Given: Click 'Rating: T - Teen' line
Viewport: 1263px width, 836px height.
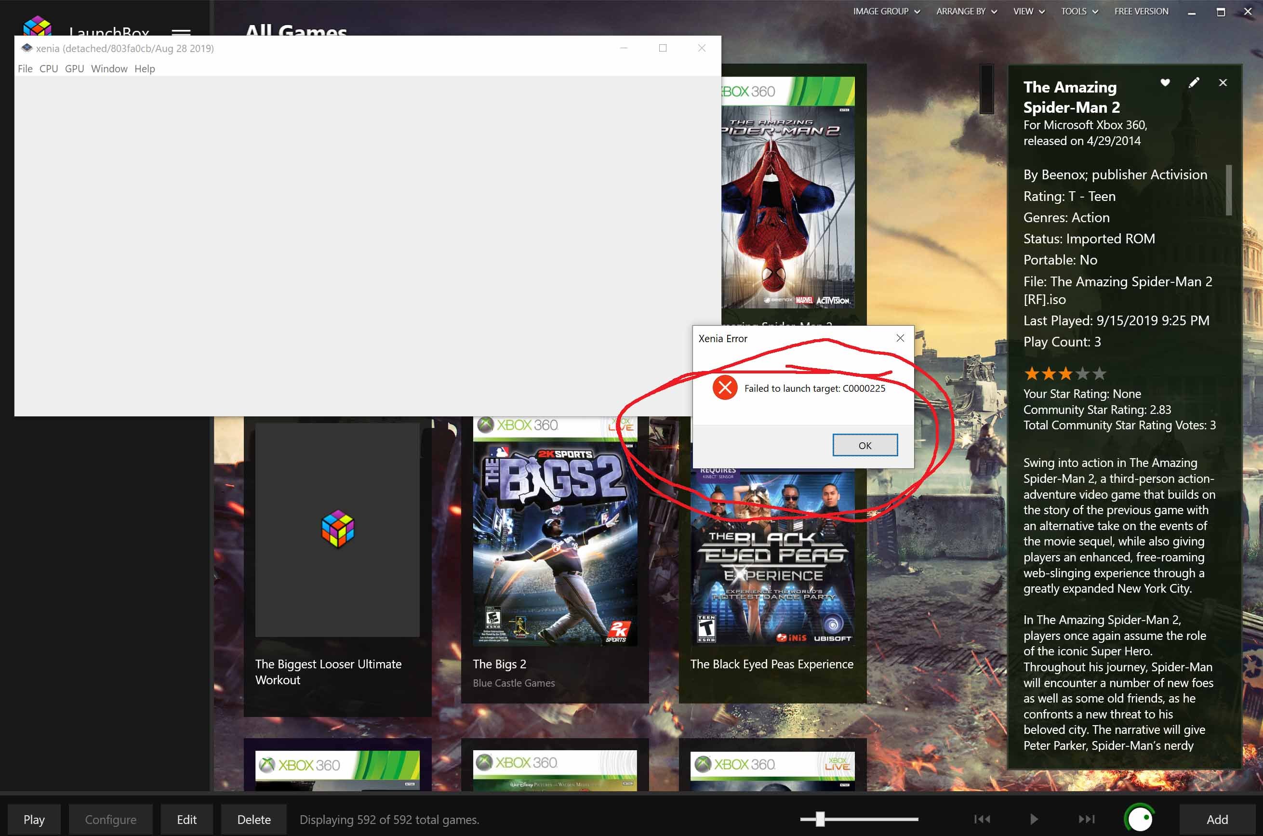Looking at the screenshot, I should coord(1069,196).
